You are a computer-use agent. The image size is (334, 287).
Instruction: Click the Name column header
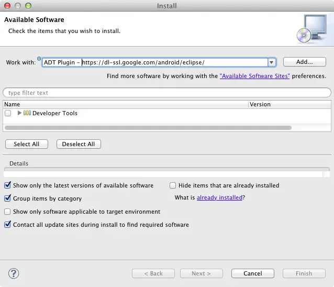[x=126, y=104]
